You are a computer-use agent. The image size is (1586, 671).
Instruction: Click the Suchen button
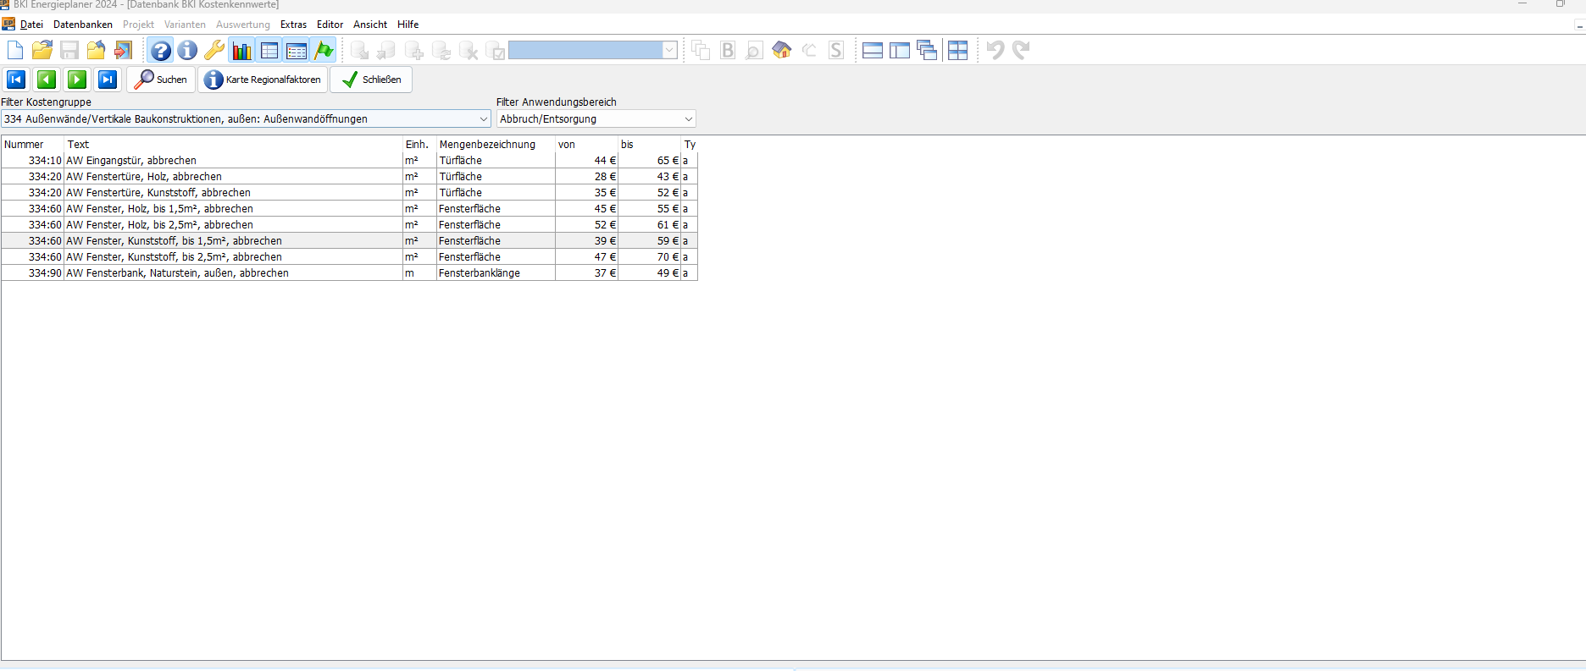162,80
